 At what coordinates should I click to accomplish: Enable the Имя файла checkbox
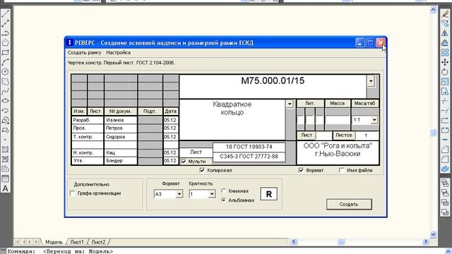click(342, 170)
